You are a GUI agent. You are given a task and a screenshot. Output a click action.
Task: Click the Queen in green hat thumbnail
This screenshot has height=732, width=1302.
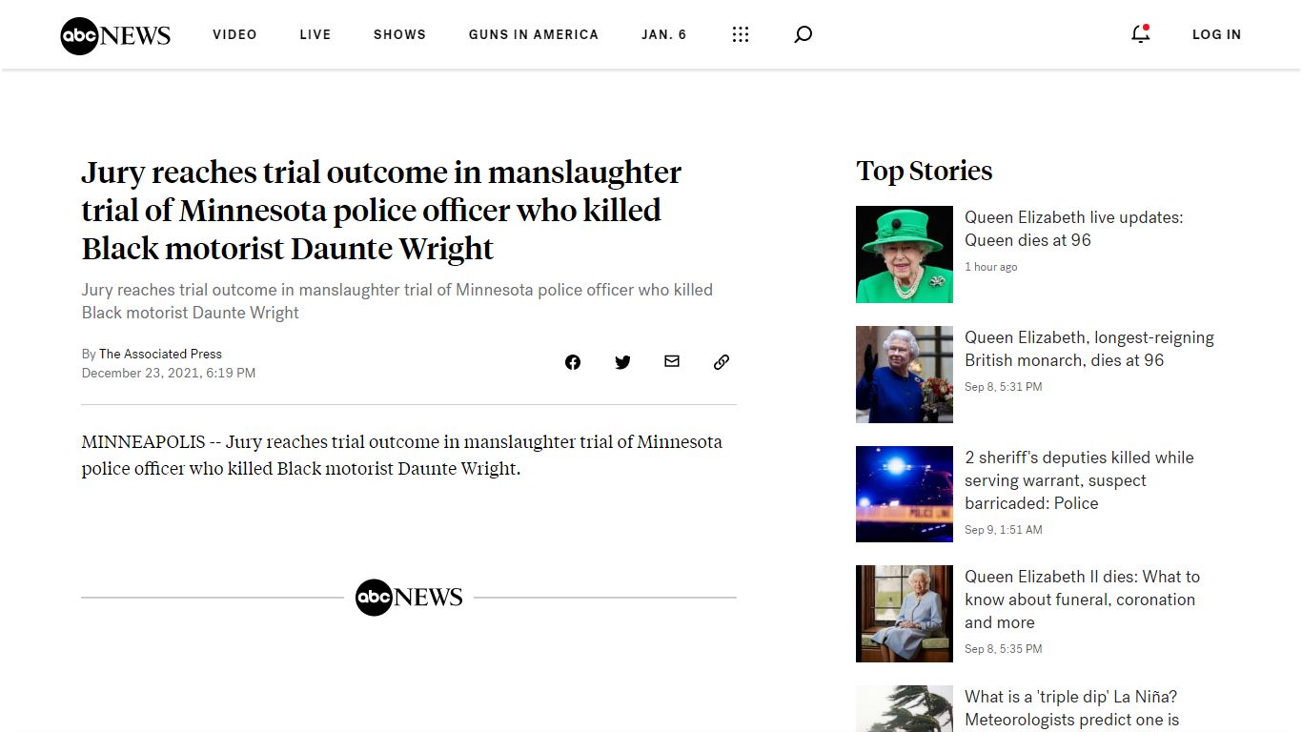(905, 254)
